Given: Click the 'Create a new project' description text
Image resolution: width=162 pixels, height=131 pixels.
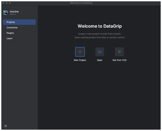Looking at the screenshot, I should pos(100,34).
